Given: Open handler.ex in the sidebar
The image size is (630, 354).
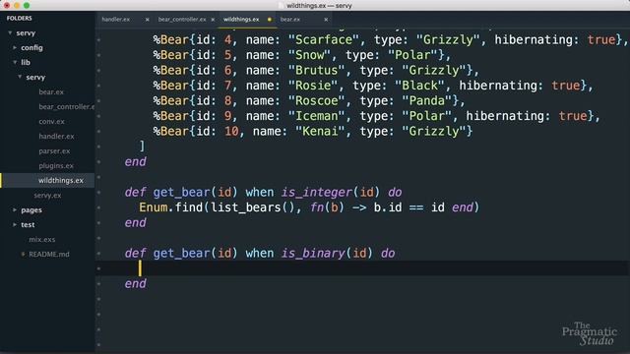Looking at the screenshot, I should [x=56, y=136].
